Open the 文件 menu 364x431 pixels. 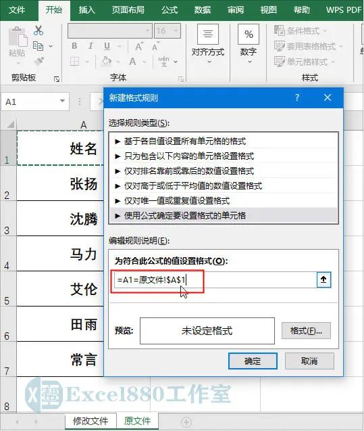pos(17,10)
